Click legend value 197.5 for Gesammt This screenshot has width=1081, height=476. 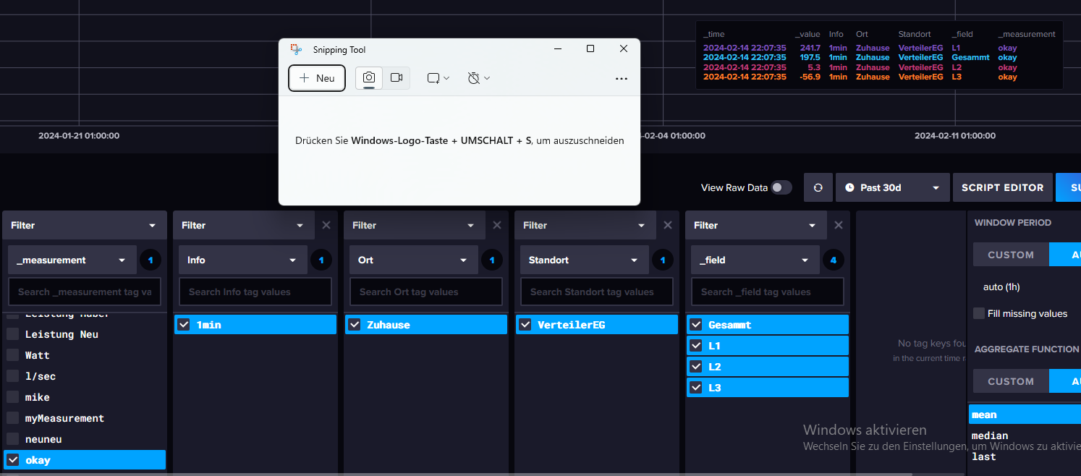pos(810,57)
